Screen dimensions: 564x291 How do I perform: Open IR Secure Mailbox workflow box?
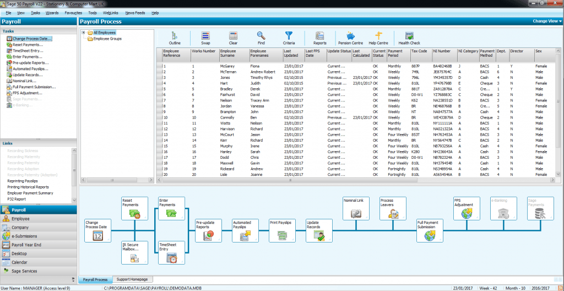(134, 253)
